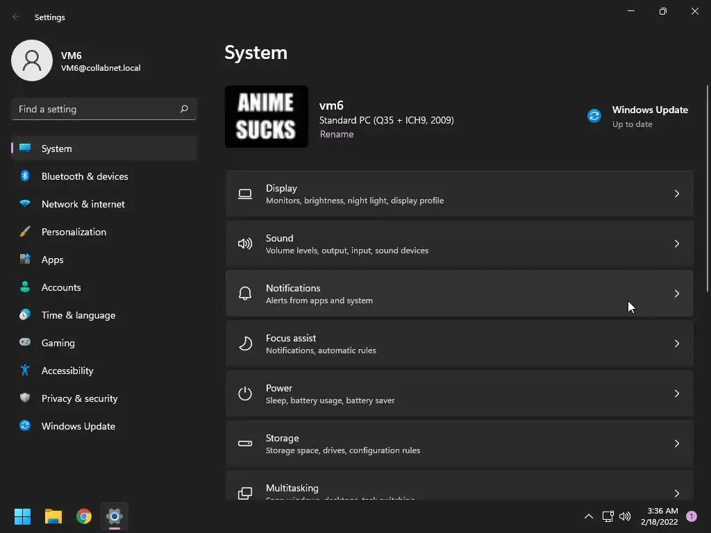Screen dimensions: 711x533
Task: Click the Gaming controller icon
Action: coord(25,342)
